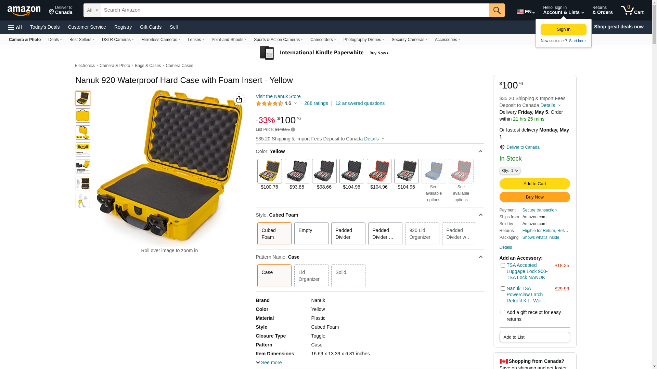Open the All search category dropdown
Screen dimensions: 657x369
point(92,10)
